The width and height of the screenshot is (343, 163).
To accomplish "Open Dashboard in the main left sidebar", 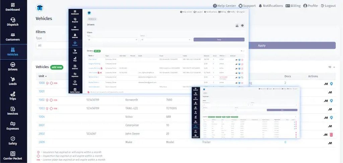I will pos(13,7).
